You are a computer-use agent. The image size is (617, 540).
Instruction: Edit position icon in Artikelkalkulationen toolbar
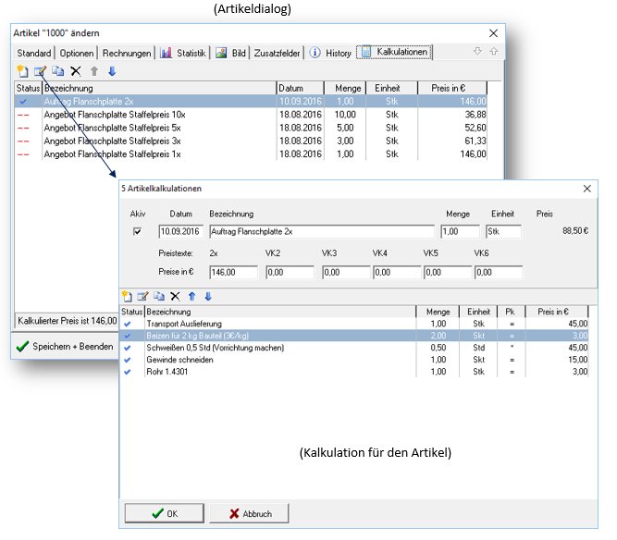click(x=142, y=296)
